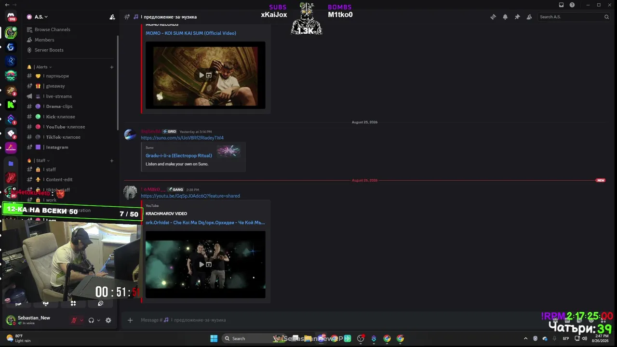
Task: Show hidden system tray icons
Action: point(525,338)
